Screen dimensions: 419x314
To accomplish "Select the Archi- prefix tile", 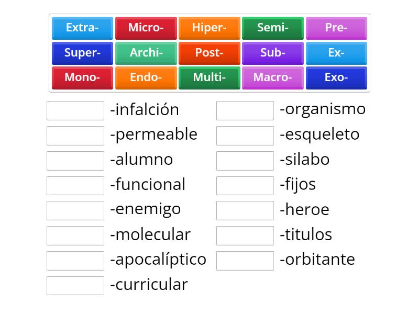I will [146, 53].
